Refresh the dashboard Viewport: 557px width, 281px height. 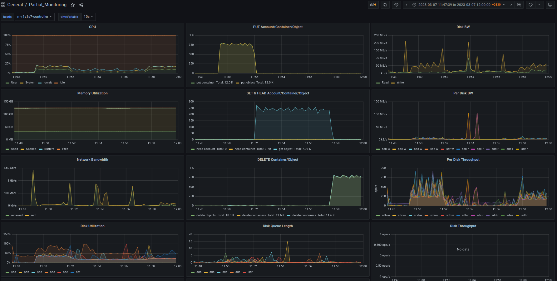[530, 5]
